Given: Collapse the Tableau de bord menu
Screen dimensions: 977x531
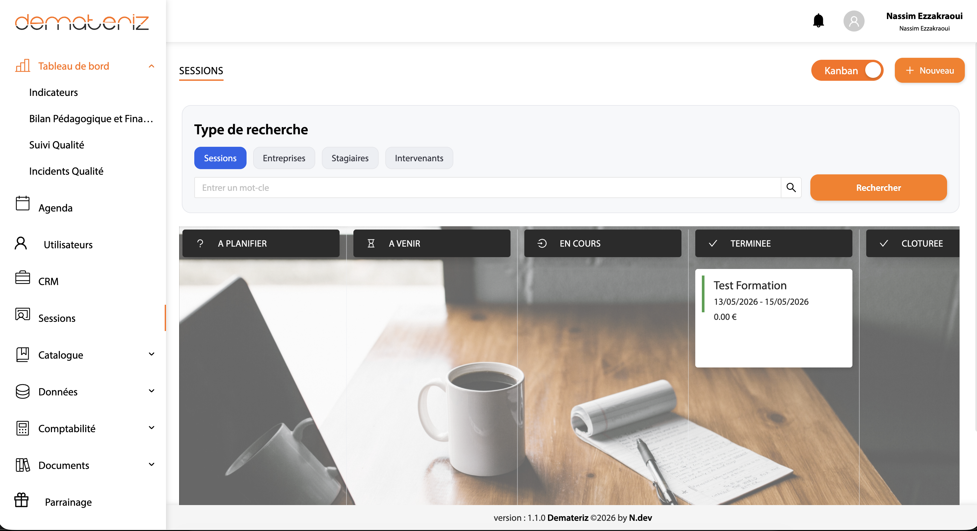Looking at the screenshot, I should [151, 66].
